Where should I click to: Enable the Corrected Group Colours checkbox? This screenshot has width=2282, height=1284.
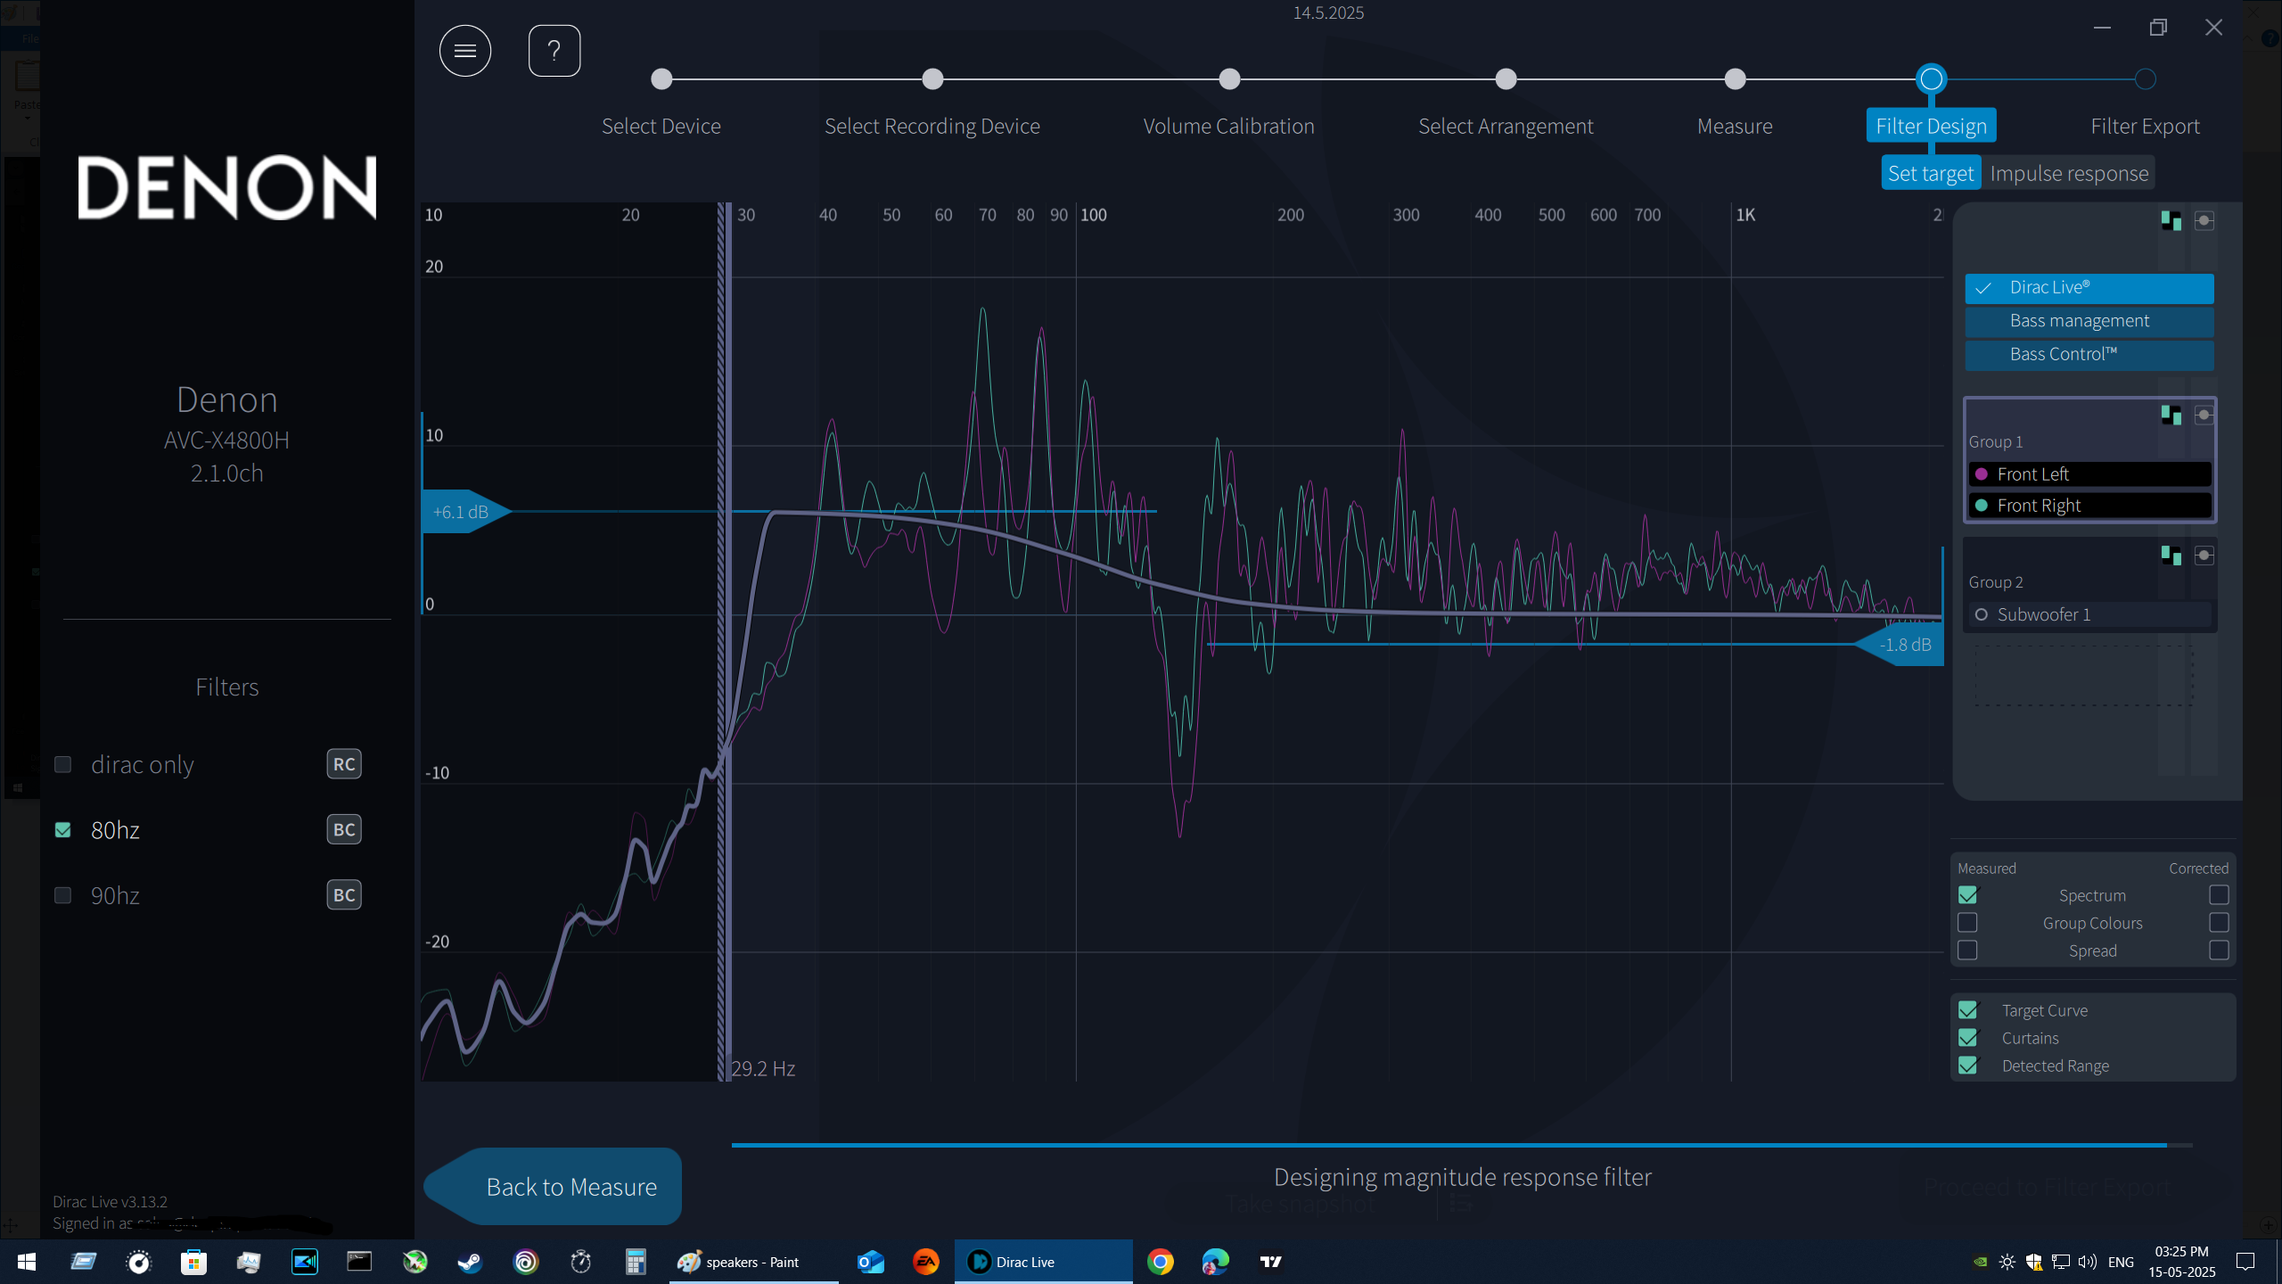(x=2219, y=922)
